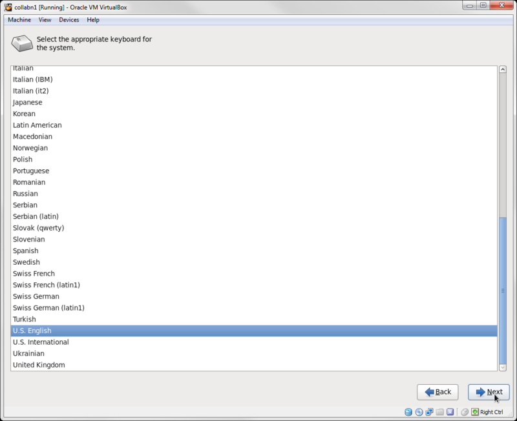This screenshot has height=421, width=517.
Task: Choose the Portuguese keyboard layout
Action: (x=254, y=171)
